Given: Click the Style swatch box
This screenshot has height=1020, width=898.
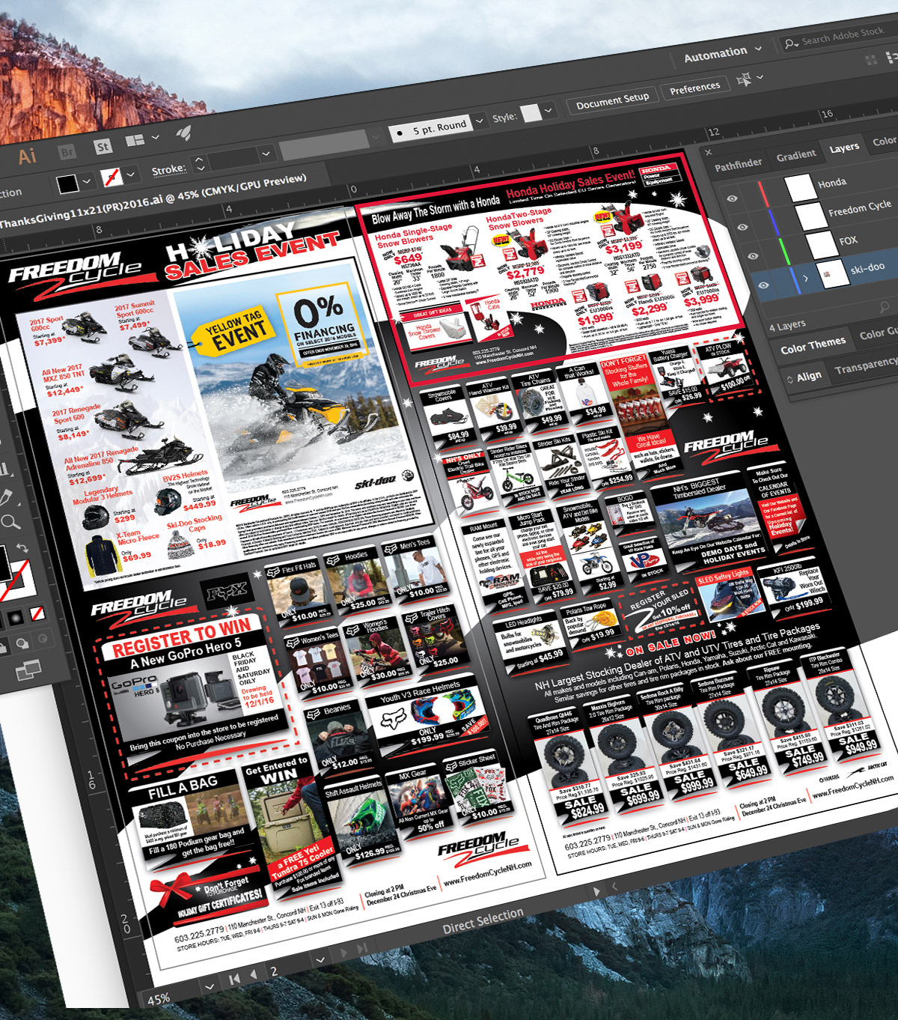Looking at the screenshot, I should point(531,113).
